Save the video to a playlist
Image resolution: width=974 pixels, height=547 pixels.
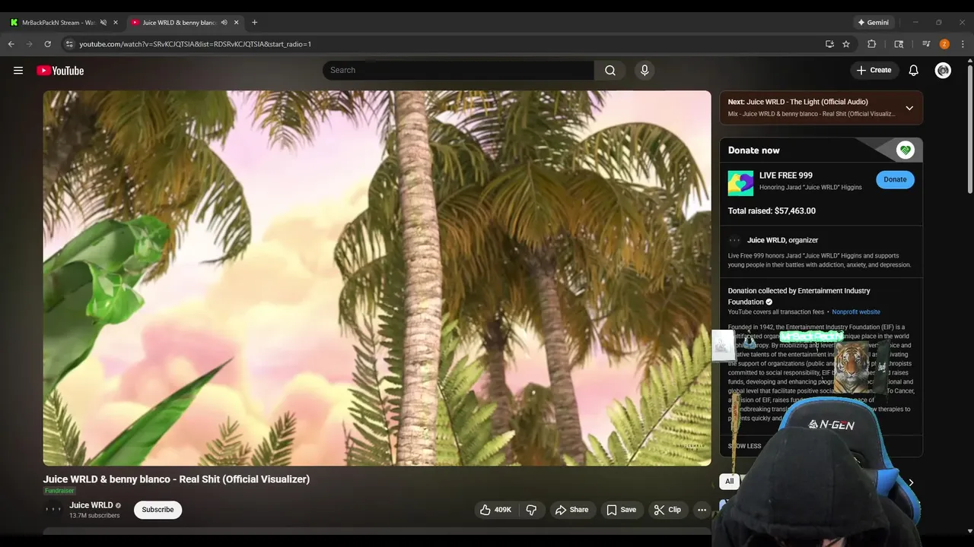pos(621,510)
